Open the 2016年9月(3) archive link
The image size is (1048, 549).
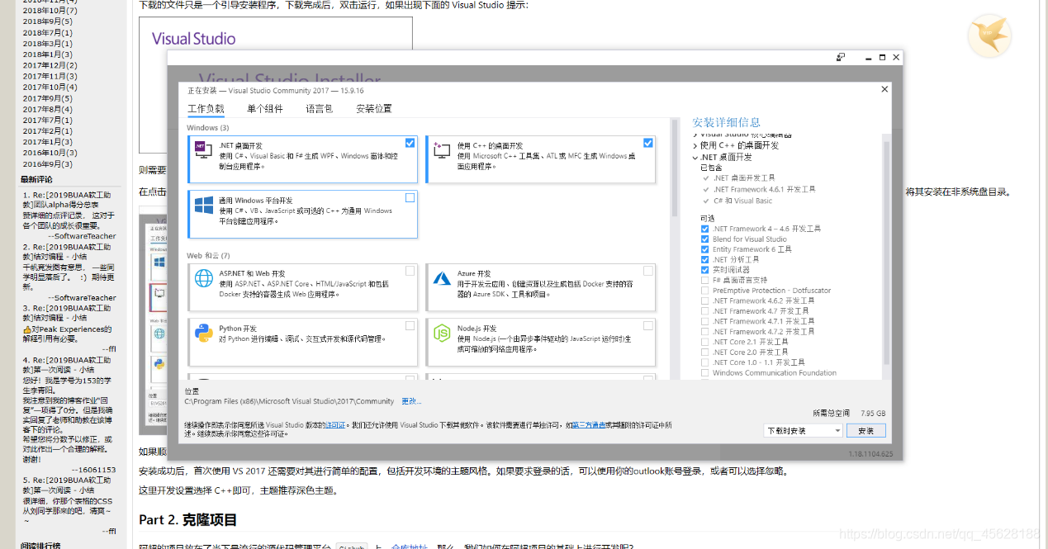click(48, 163)
